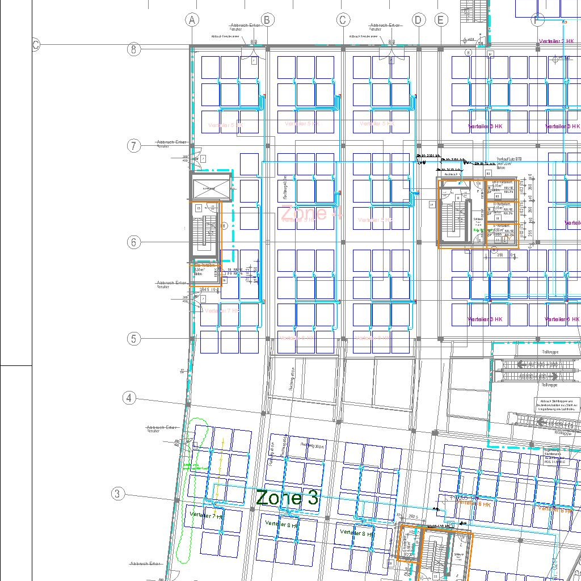Select column axis marker E

[441, 20]
